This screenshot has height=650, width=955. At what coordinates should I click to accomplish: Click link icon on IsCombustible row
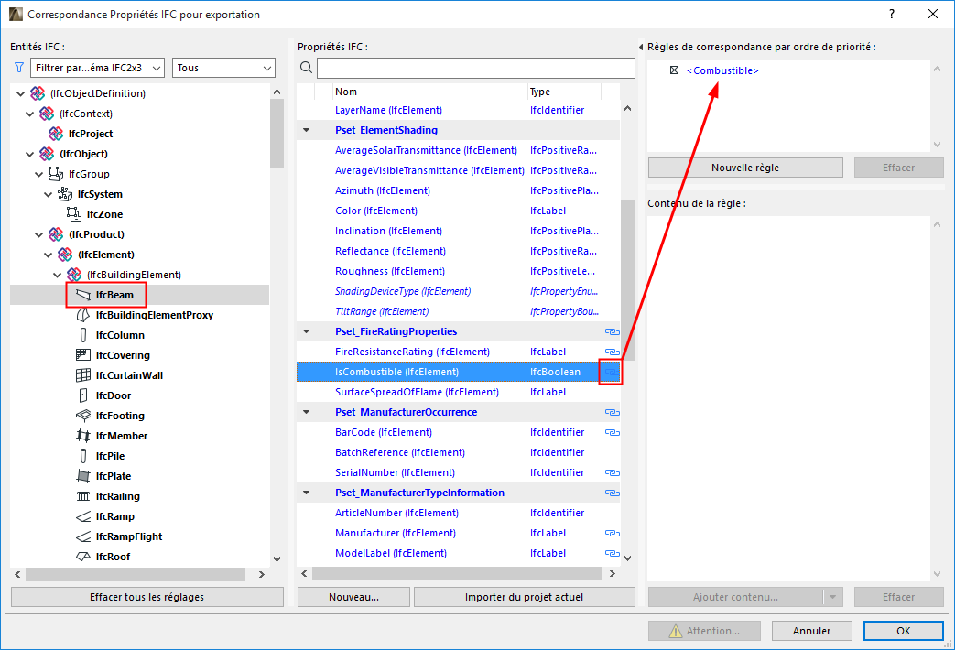pyautogui.click(x=612, y=372)
